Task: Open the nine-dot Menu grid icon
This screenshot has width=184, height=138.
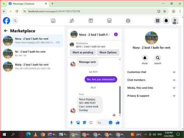Action: coord(158,21)
